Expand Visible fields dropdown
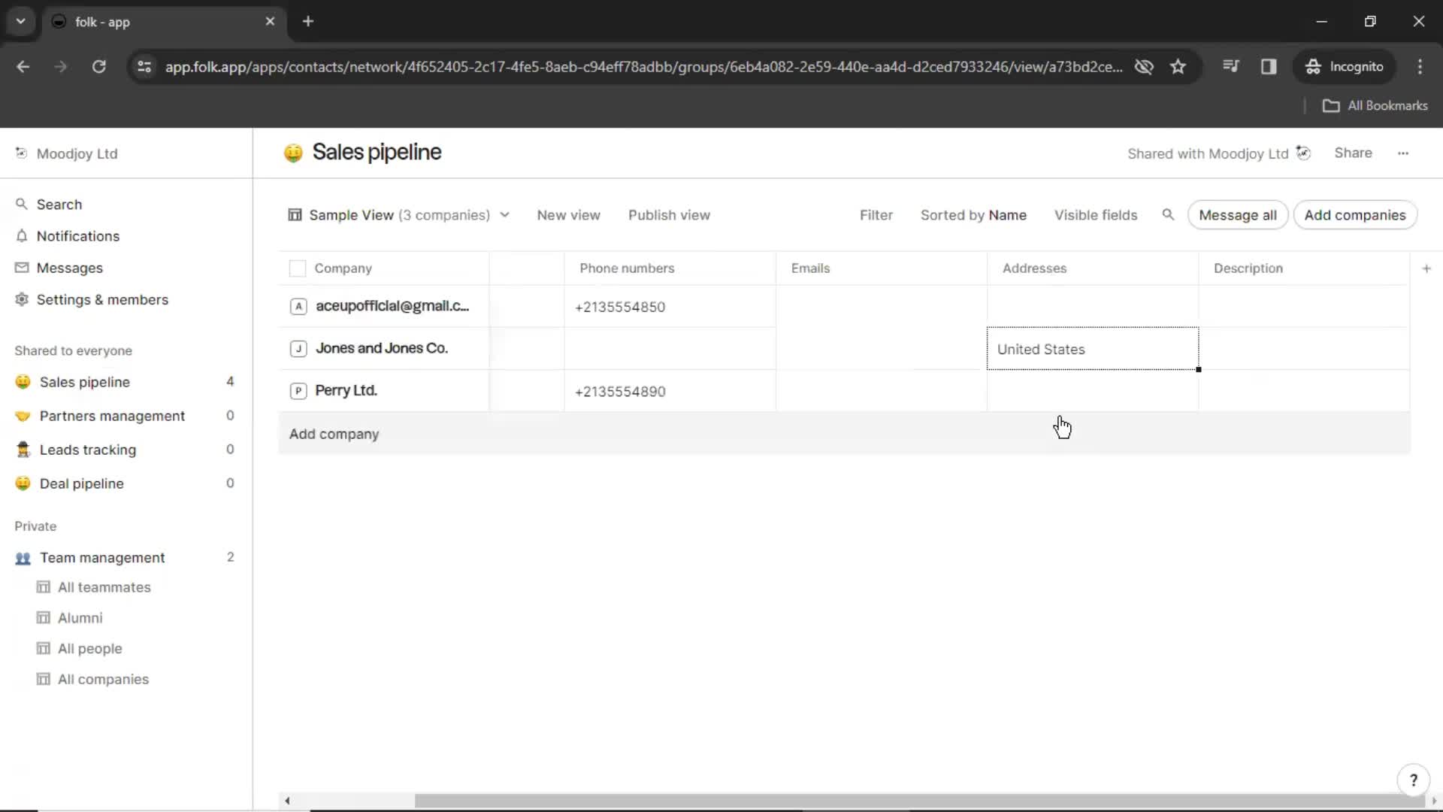1443x812 pixels. [x=1095, y=215]
